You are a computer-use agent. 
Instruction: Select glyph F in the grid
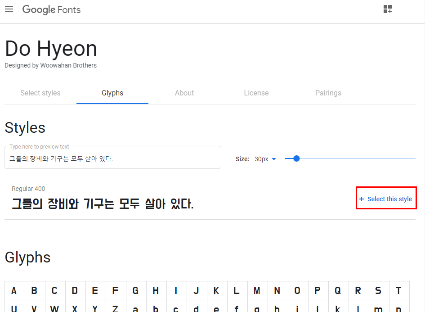pos(116,290)
